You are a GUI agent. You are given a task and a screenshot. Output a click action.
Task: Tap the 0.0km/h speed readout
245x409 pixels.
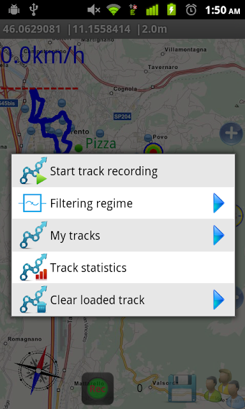42,56
